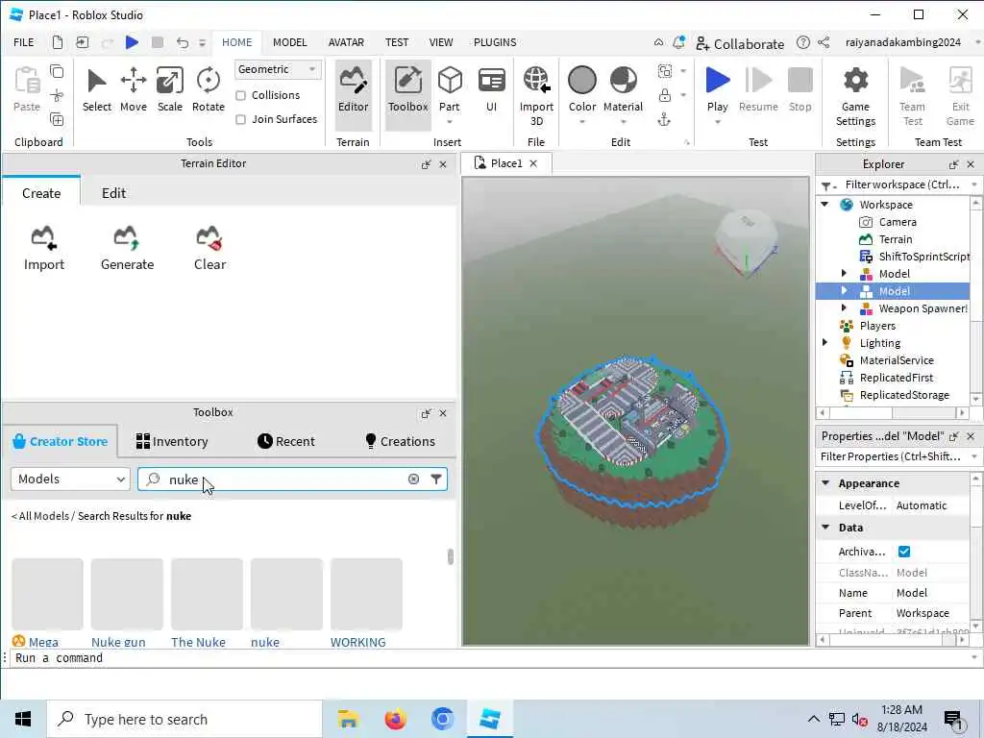
Task: Activate the Rotate tool
Action: click(x=209, y=91)
